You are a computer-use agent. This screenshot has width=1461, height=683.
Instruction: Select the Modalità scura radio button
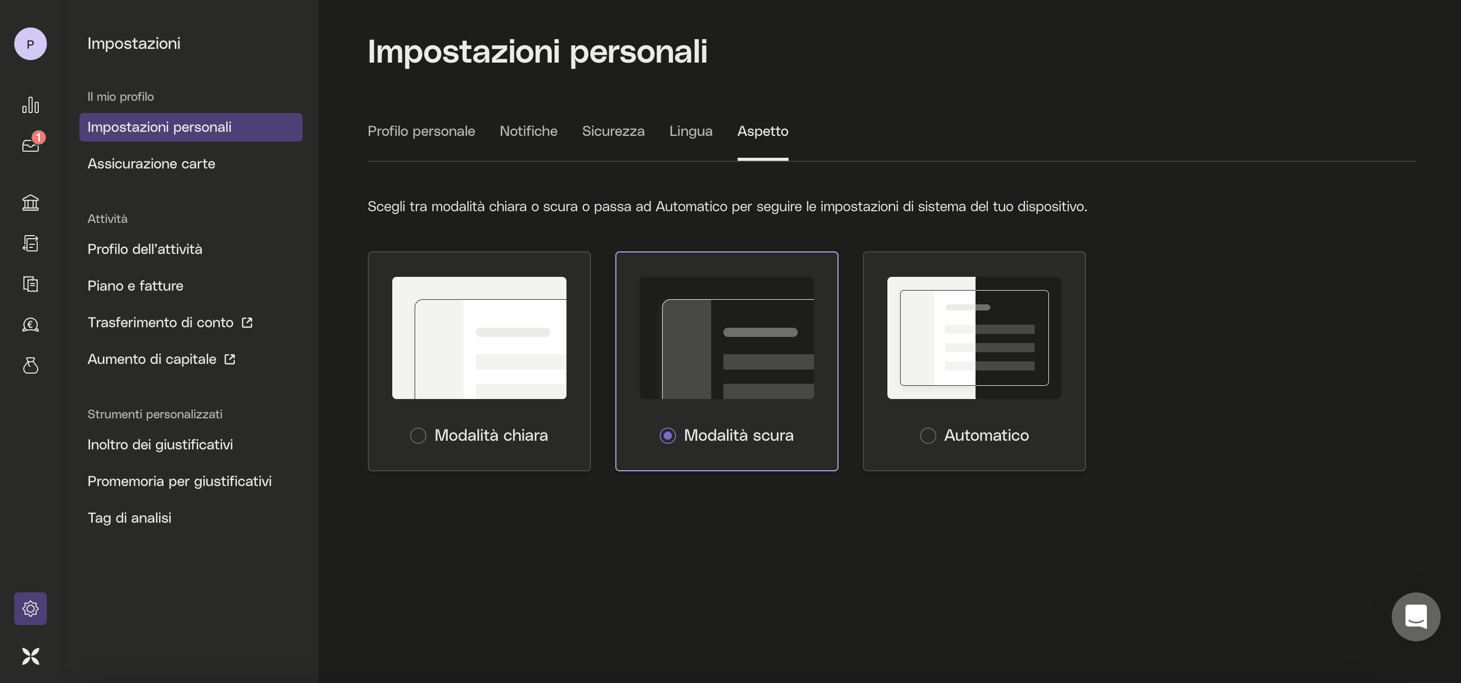[x=667, y=435]
